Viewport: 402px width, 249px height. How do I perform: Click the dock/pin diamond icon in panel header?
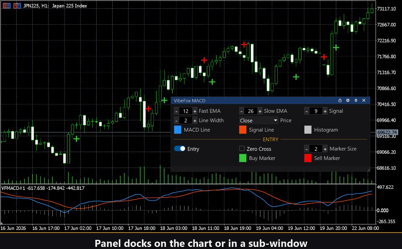click(356, 100)
